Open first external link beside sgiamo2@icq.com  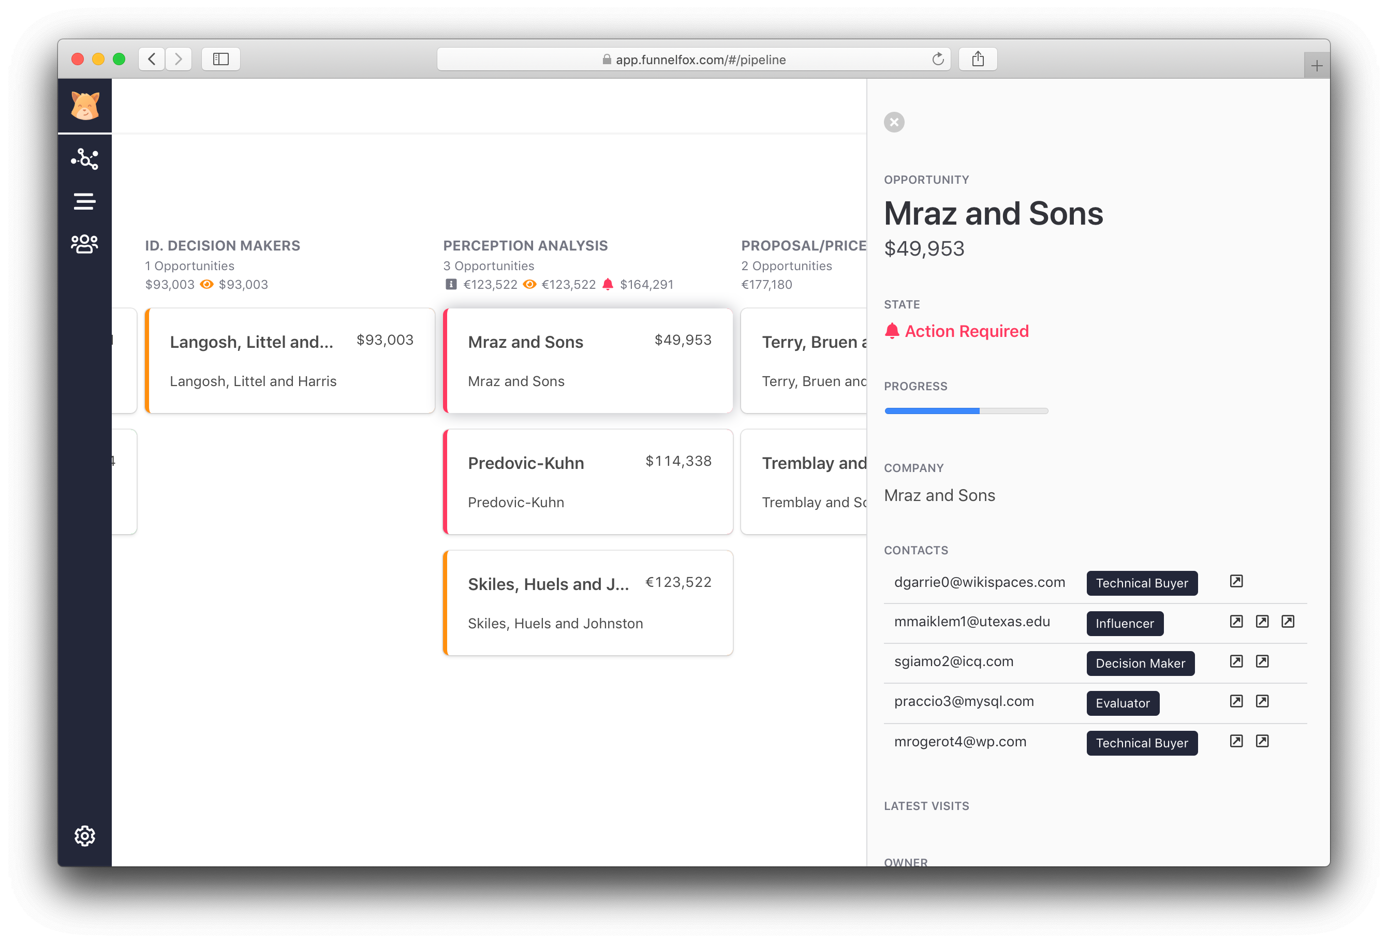pos(1236,661)
